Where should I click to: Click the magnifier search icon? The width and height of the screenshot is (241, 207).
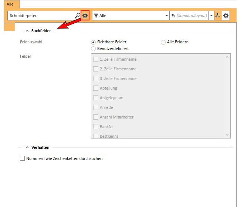click(77, 16)
